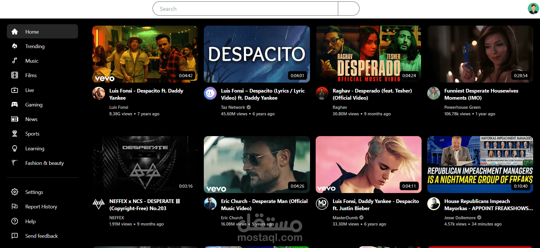
Task: Click the Sports trophy icon
Action: point(15,134)
